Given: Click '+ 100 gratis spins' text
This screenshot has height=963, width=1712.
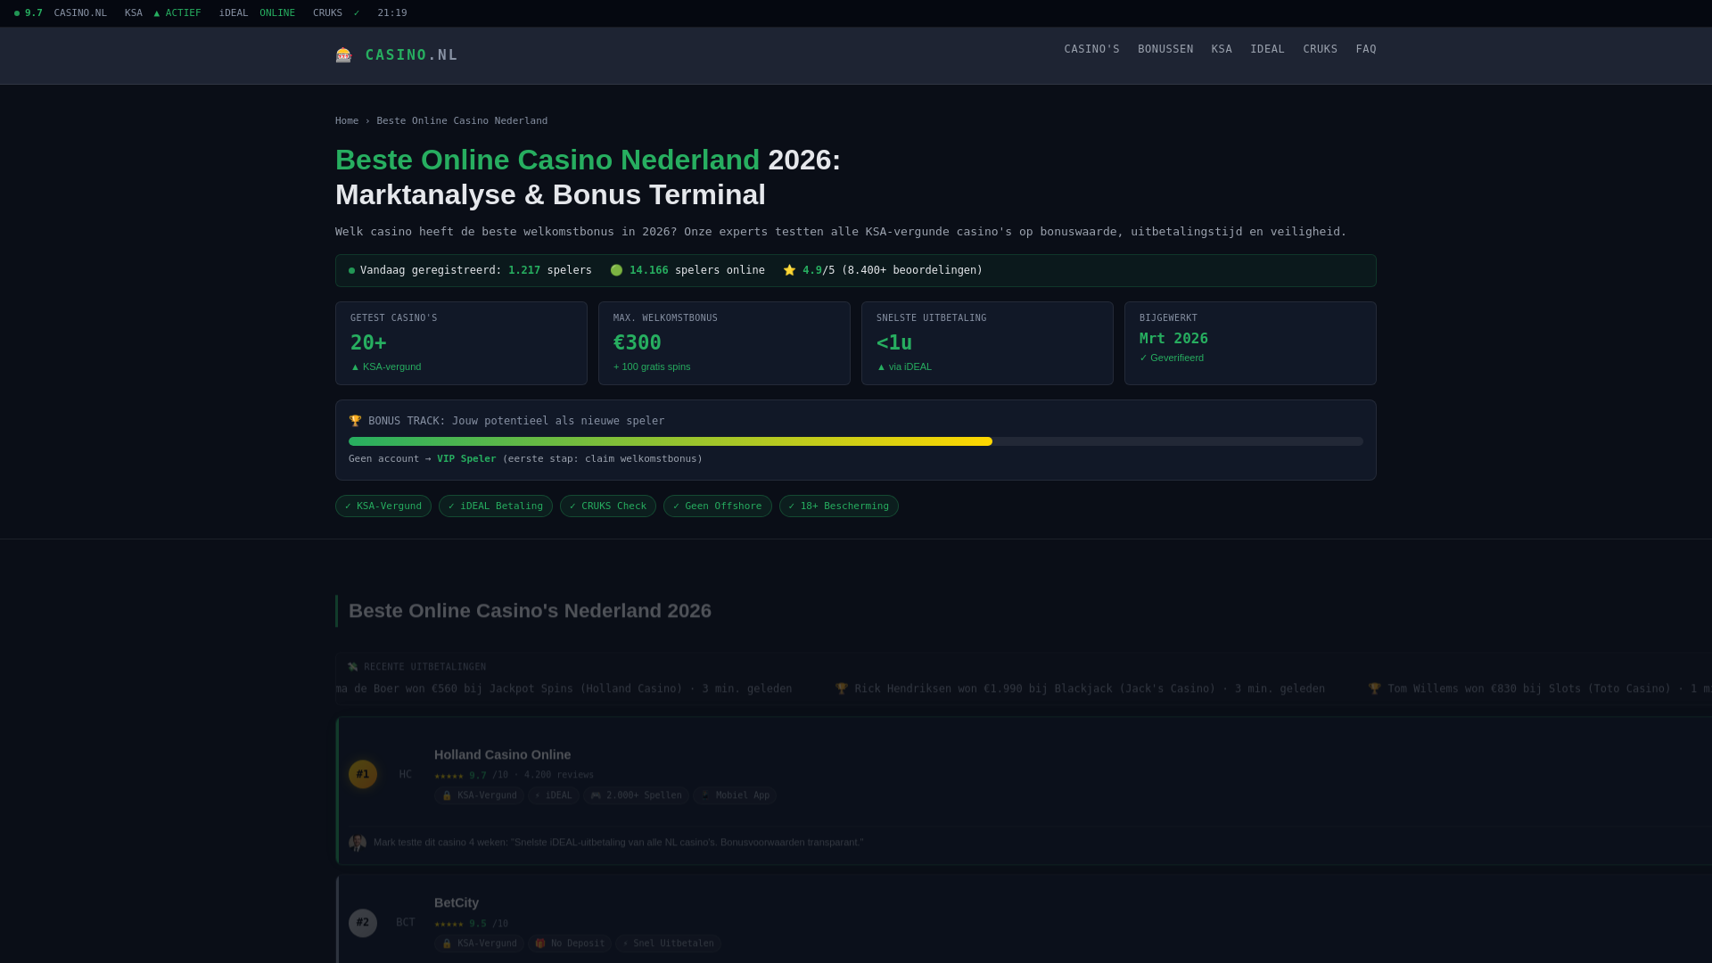Looking at the screenshot, I should [652, 366].
